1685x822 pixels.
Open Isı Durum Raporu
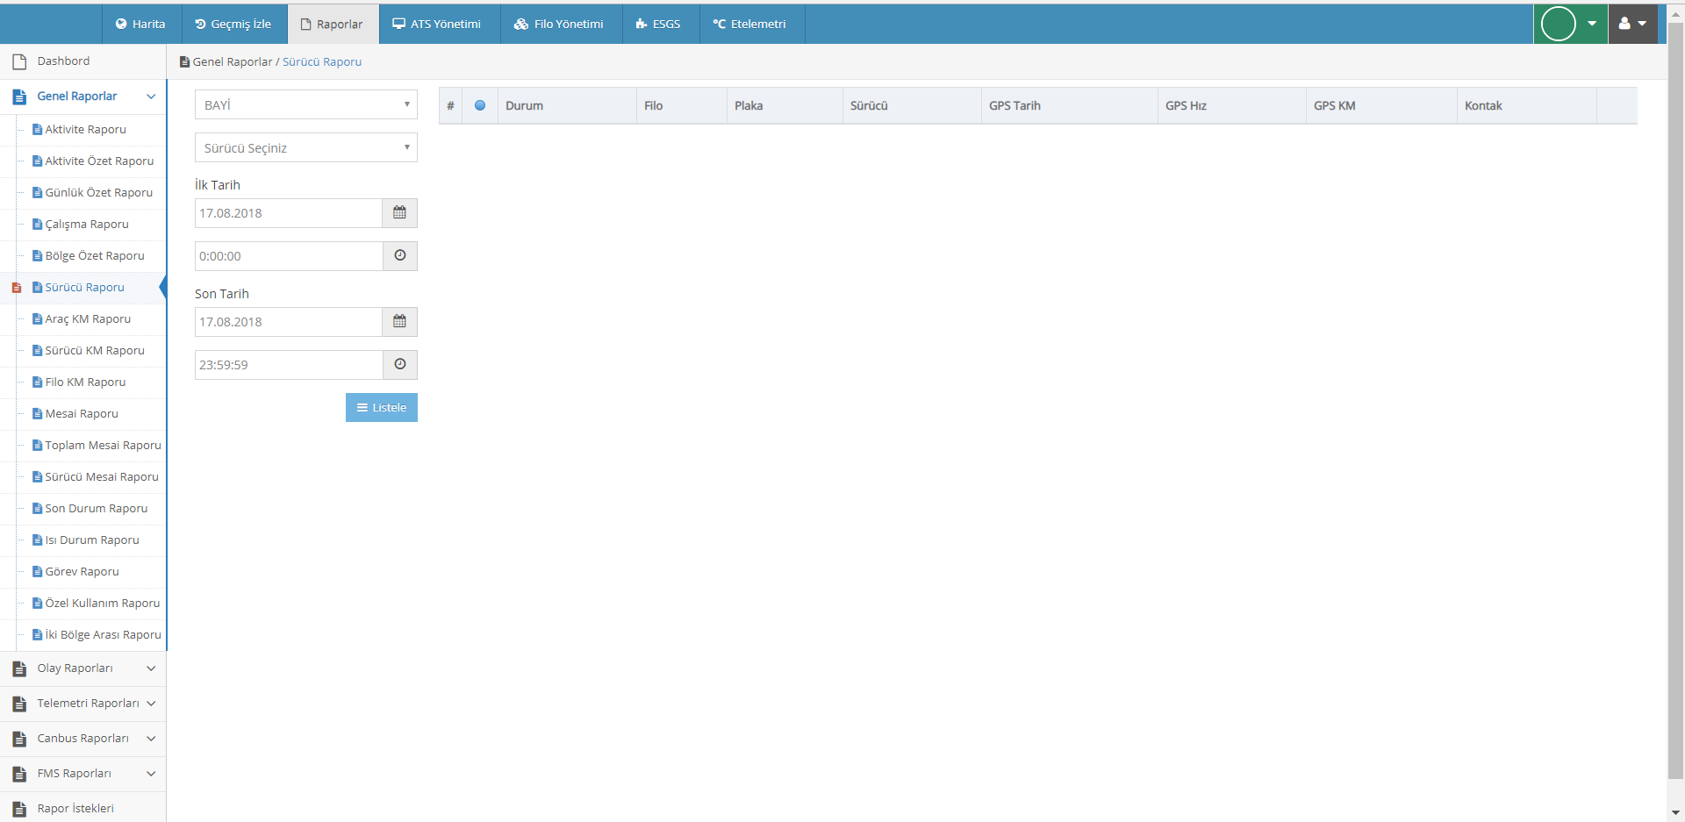click(92, 540)
